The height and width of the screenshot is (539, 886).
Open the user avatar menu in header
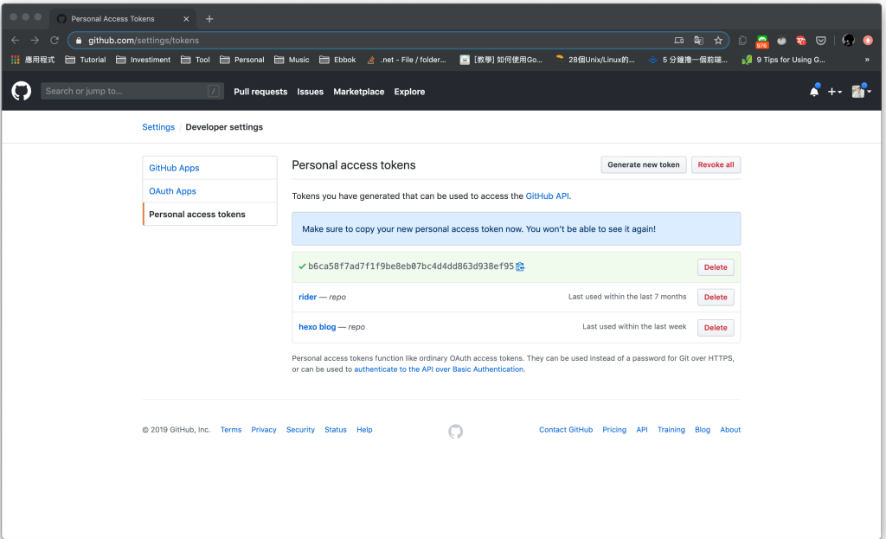pyautogui.click(x=862, y=91)
